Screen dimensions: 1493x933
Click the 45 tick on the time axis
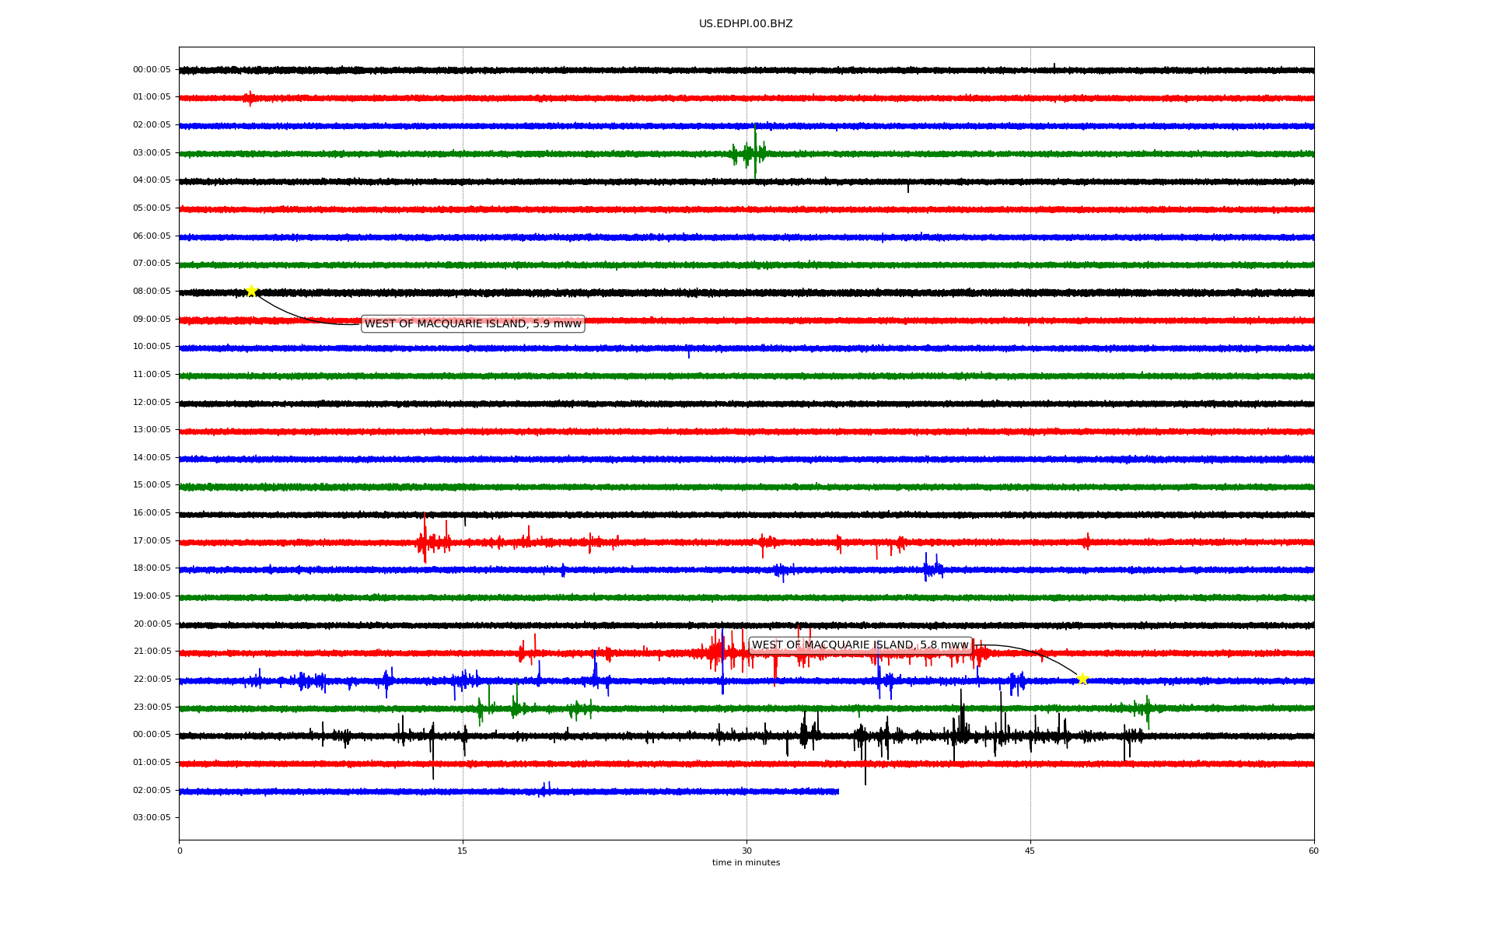click(1030, 851)
